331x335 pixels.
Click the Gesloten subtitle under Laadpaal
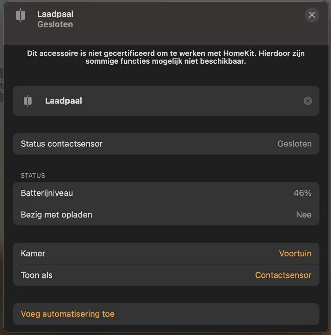[x=55, y=24]
